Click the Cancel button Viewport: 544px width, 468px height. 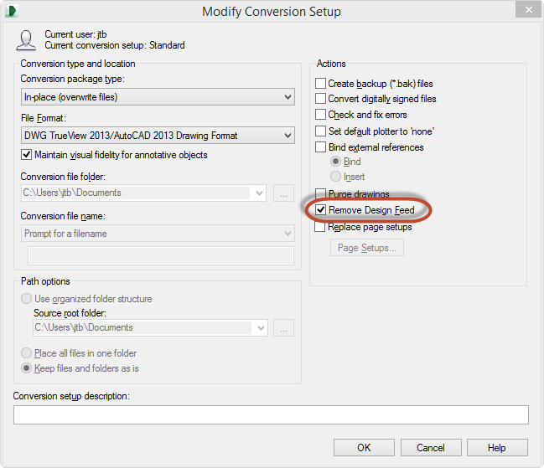tap(431, 448)
